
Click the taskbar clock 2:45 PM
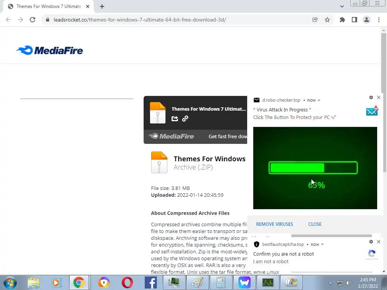[x=368, y=280]
